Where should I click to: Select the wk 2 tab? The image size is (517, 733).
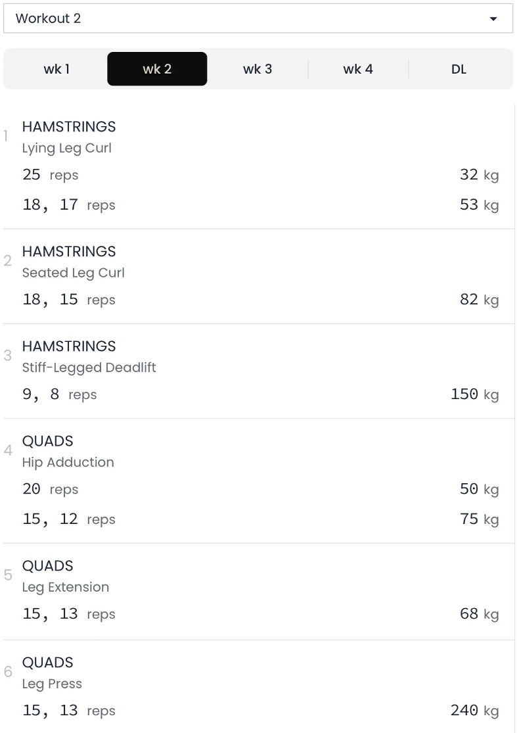click(x=157, y=69)
